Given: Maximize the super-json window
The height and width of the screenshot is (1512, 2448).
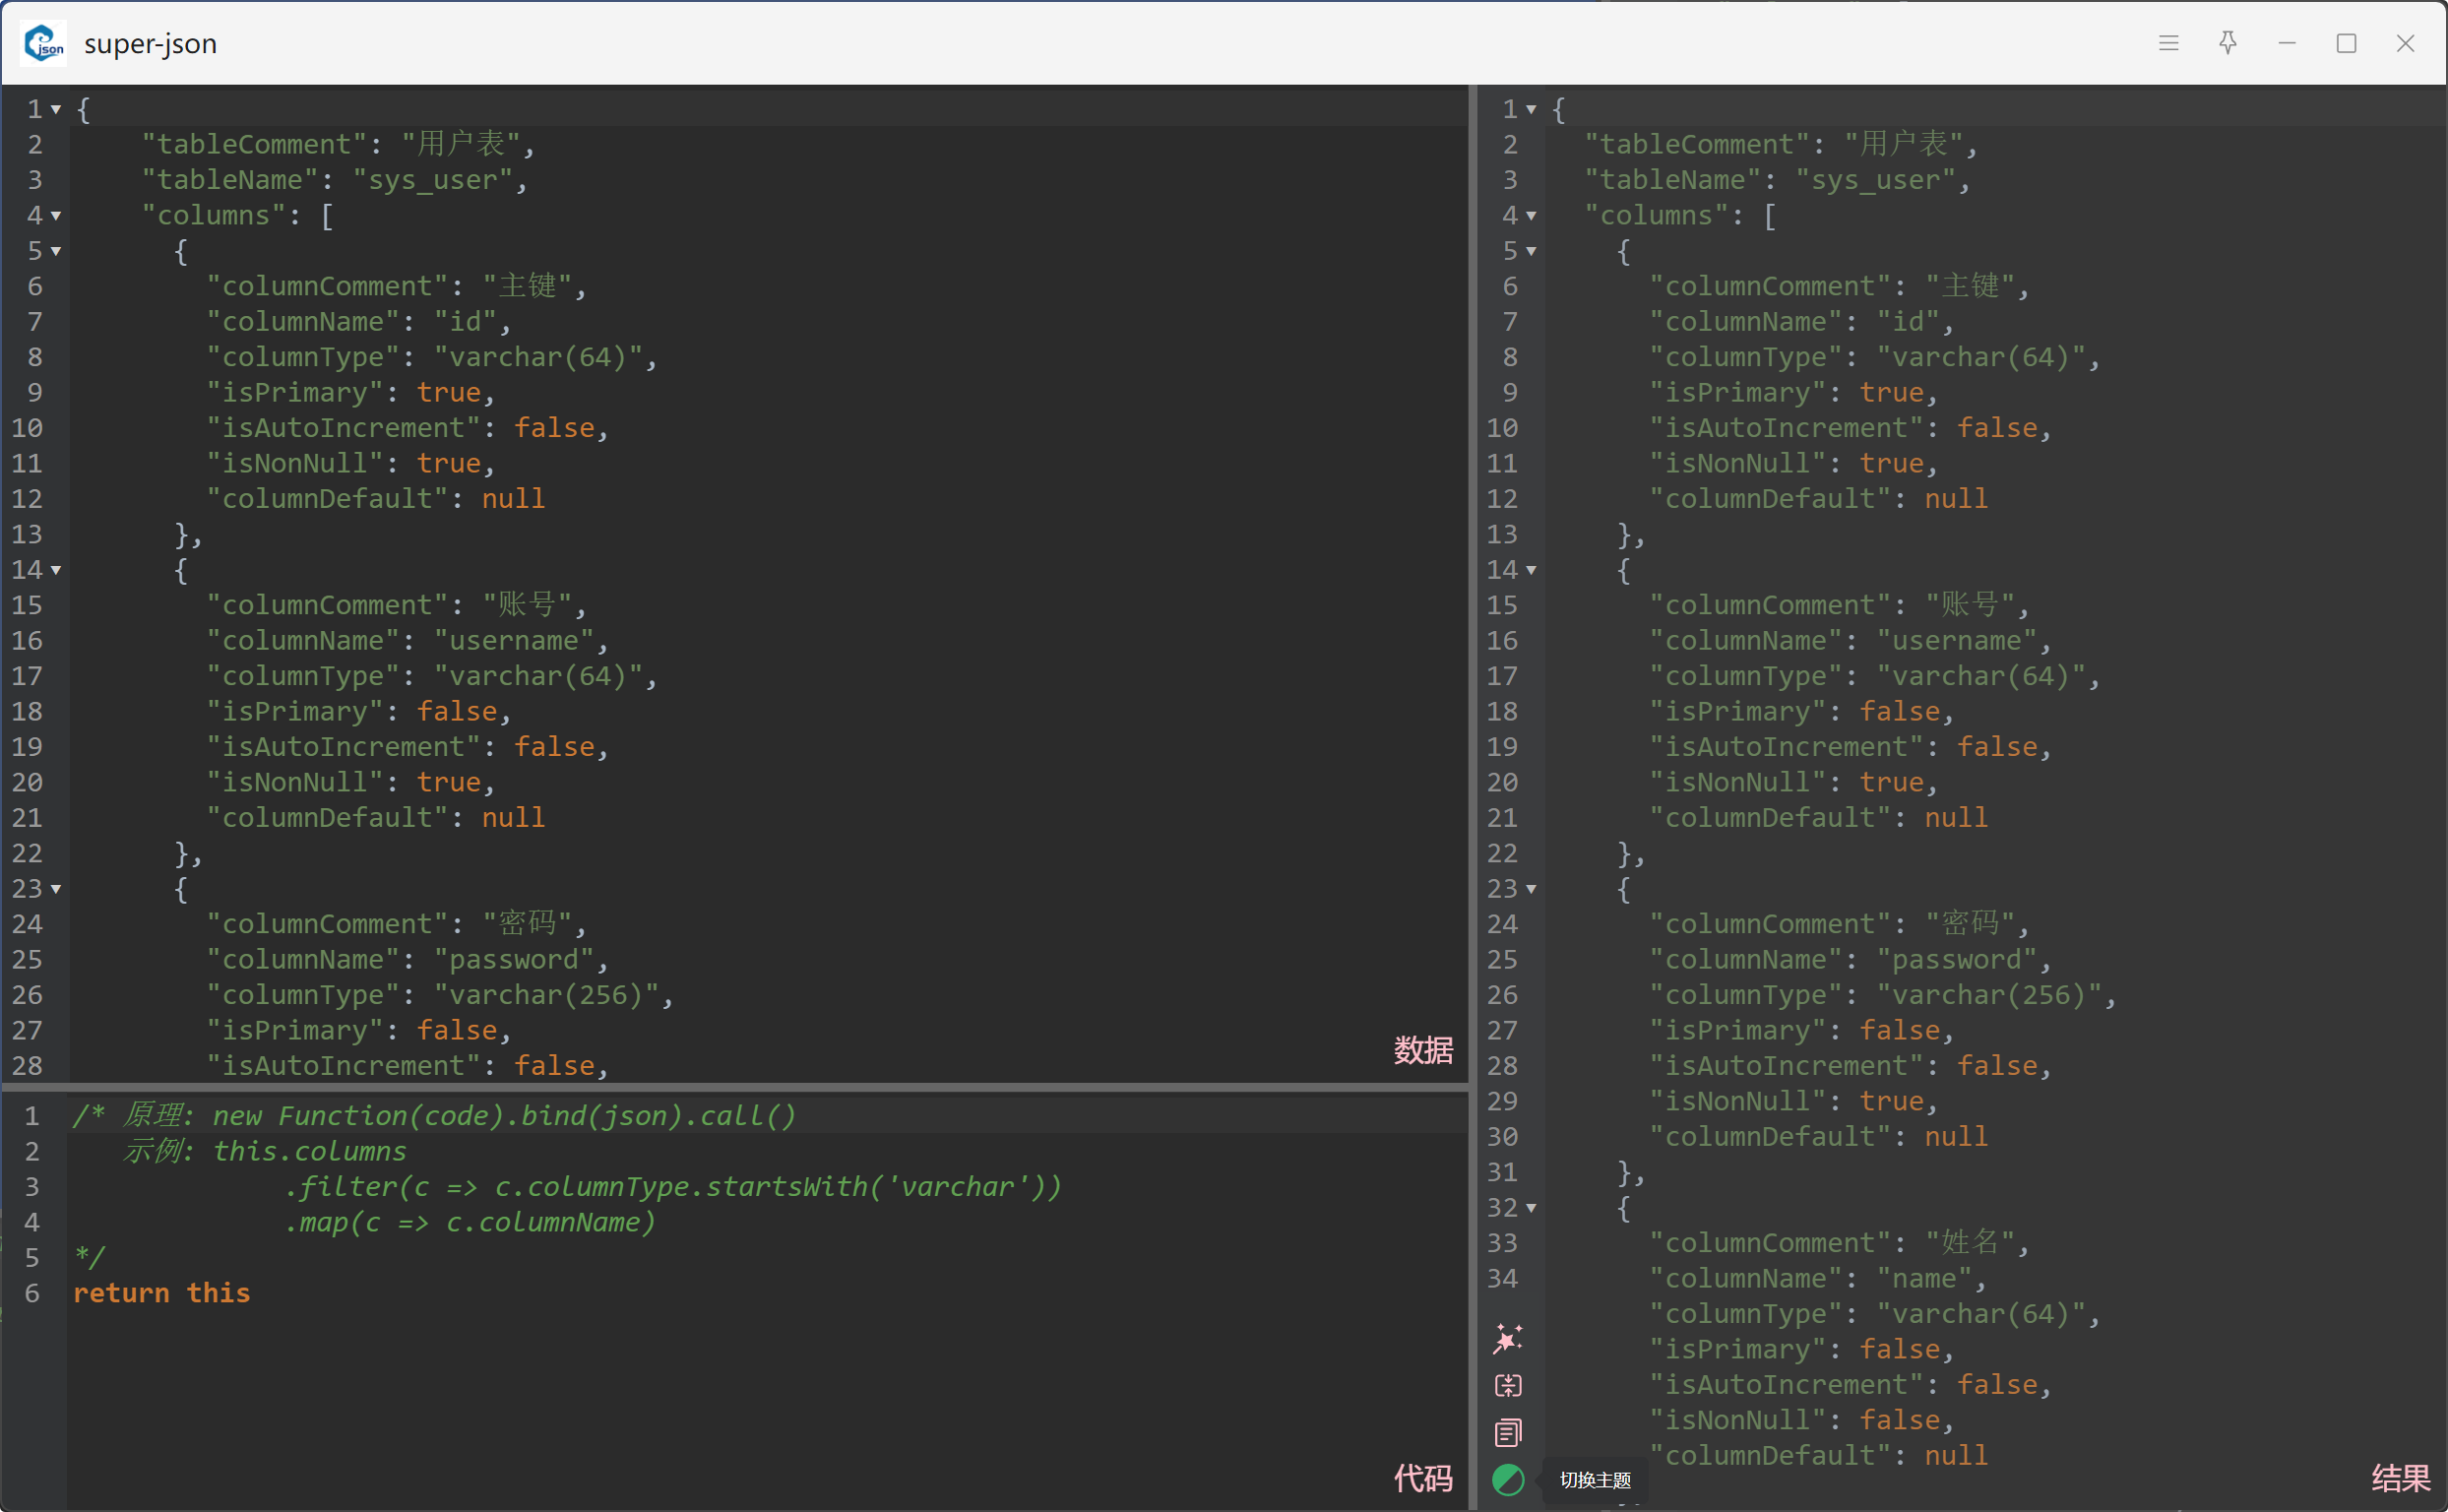Looking at the screenshot, I should (x=2346, y=43).
